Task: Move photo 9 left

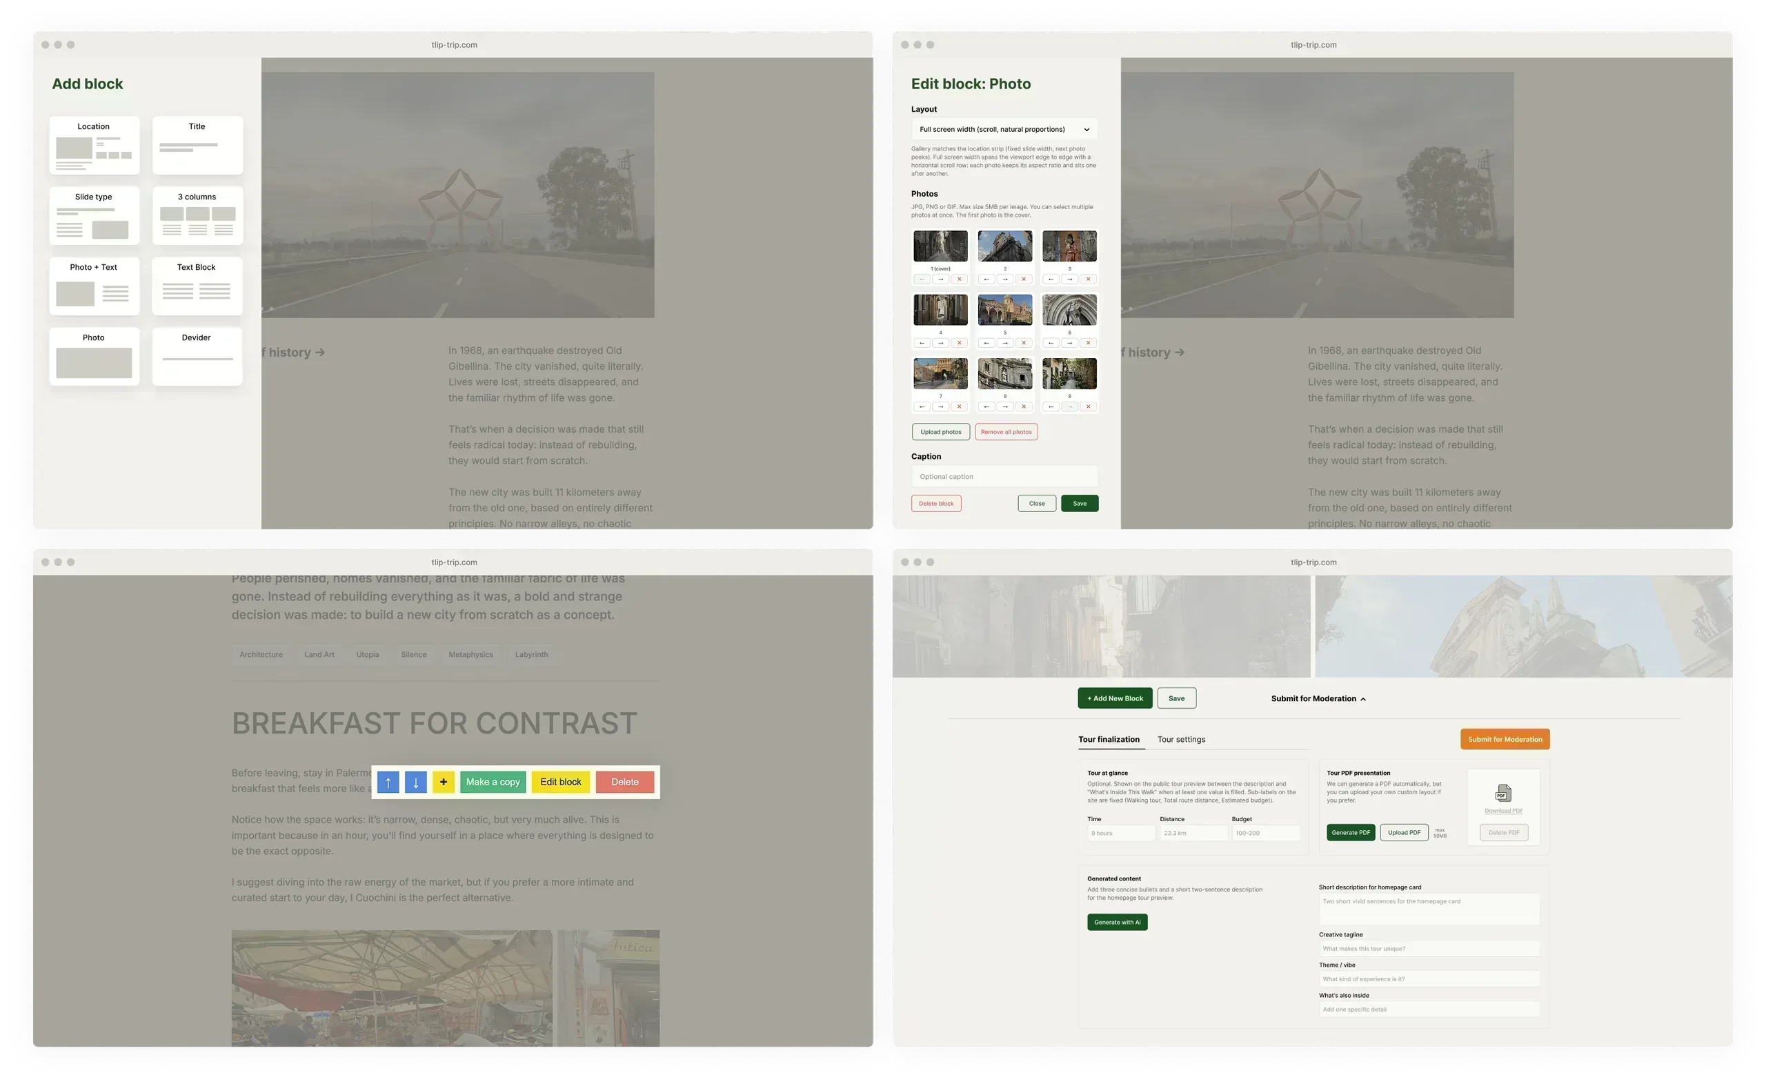Action: tap(1051, 406)
